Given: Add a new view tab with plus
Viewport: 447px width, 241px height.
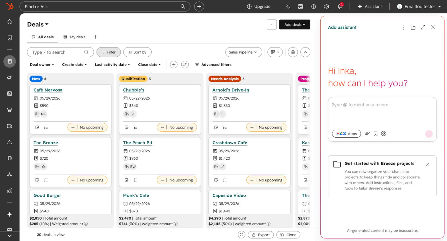Looking at the screenshot, I should (96, 37).
